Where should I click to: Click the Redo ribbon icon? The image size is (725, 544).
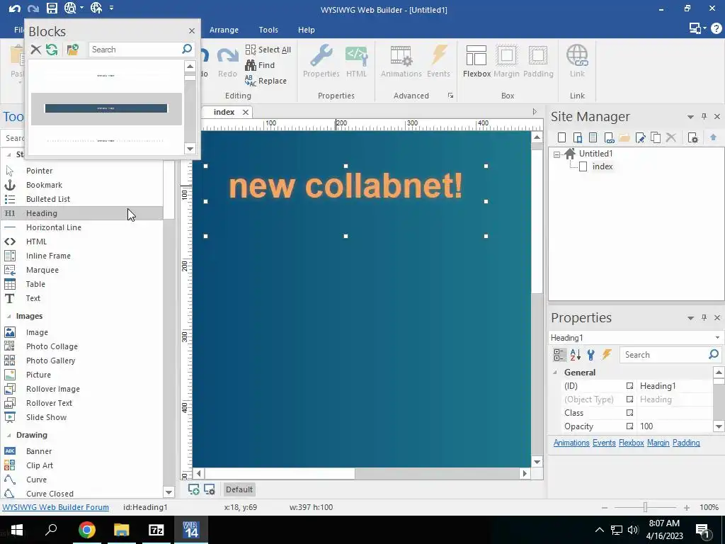tap(227, 62)
